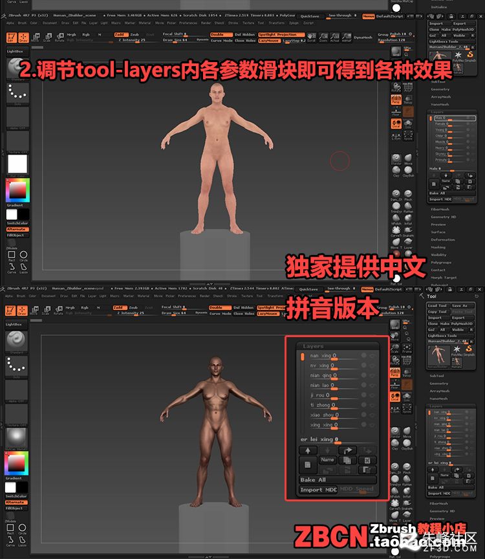Open Zplugin menu in the upper window
This screenshot has width=485, height=559.
coord(294,23)
